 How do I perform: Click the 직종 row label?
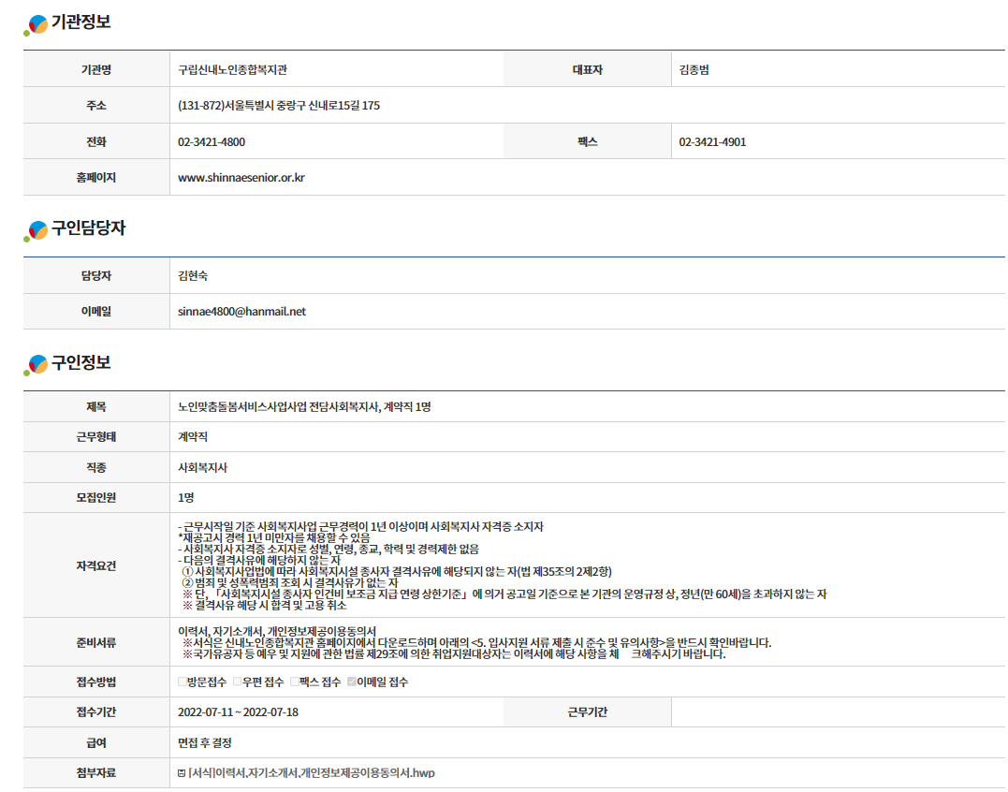click(x=96, y=468)
